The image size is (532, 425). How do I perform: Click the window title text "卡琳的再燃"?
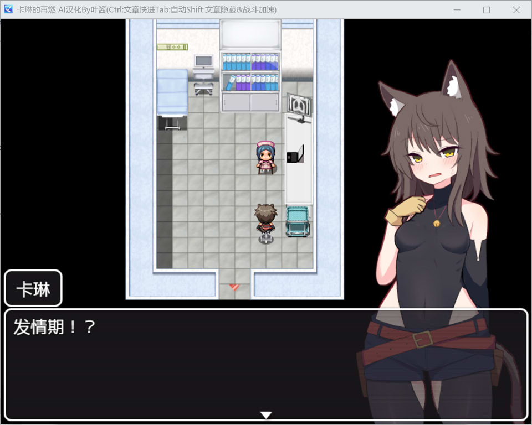click(x=37, y=10)
